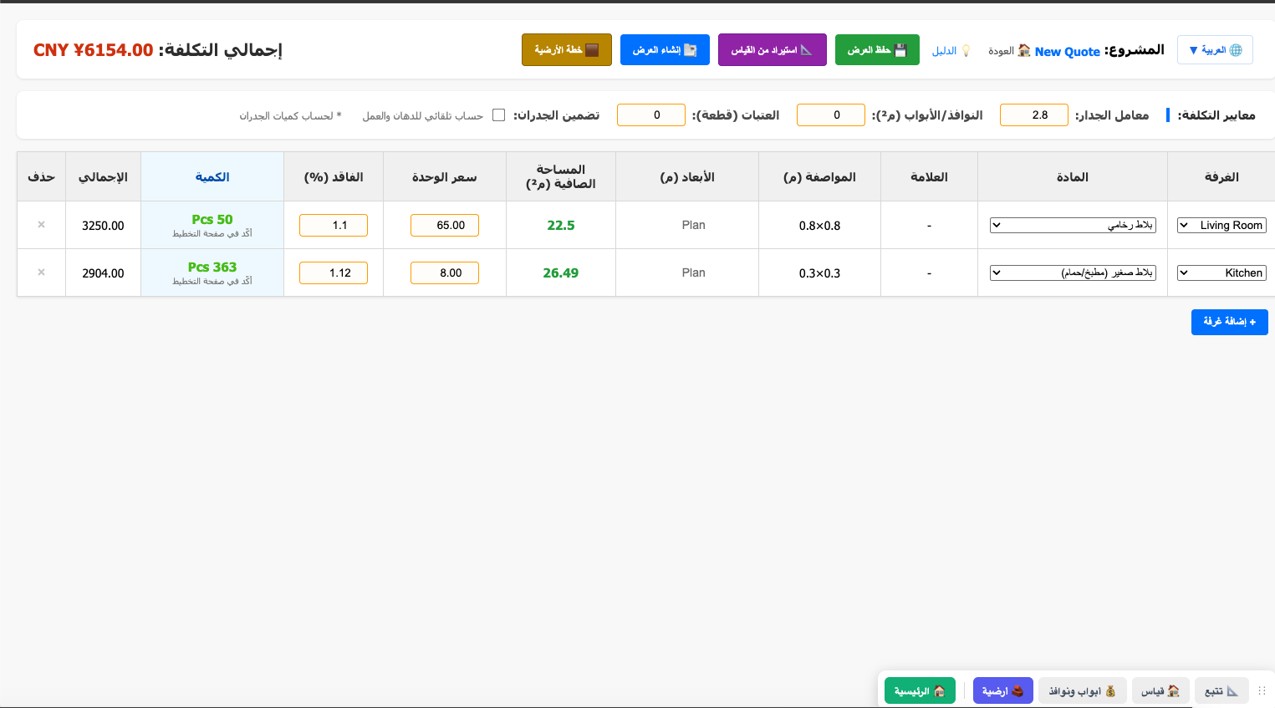Click waste field showing 1.12
The width and height of the screenshot is (1275, 708).
click(334, 273)
